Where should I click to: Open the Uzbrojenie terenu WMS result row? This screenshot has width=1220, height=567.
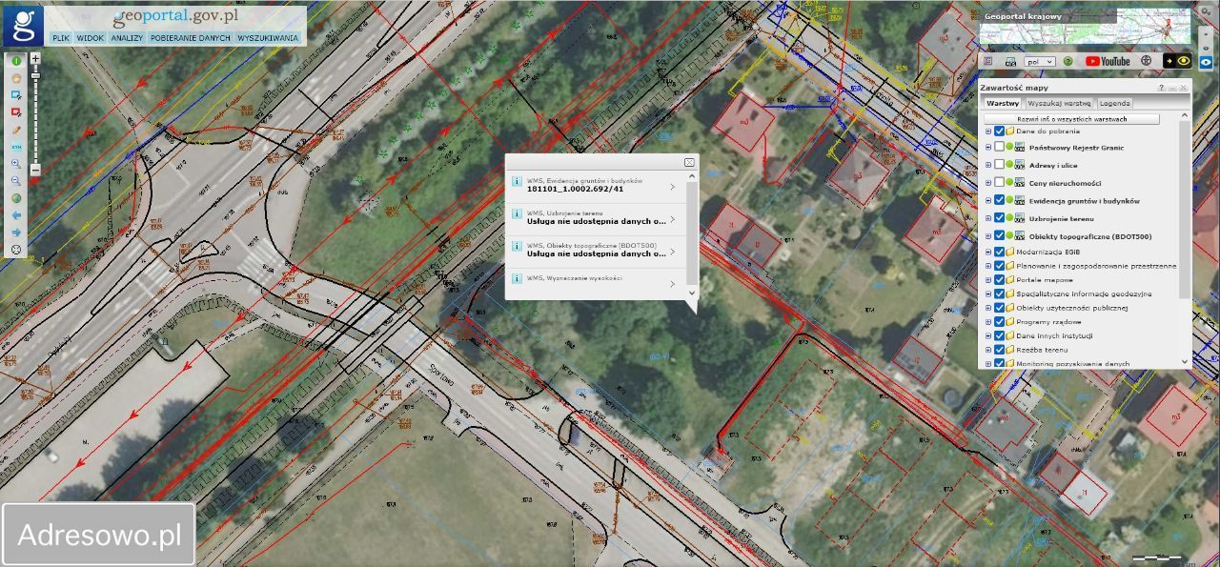(596, 218)
